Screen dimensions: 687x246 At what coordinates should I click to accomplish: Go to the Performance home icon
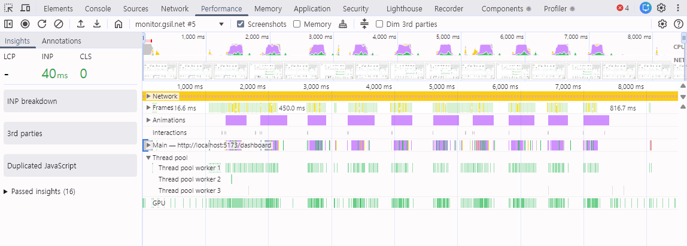118,24
